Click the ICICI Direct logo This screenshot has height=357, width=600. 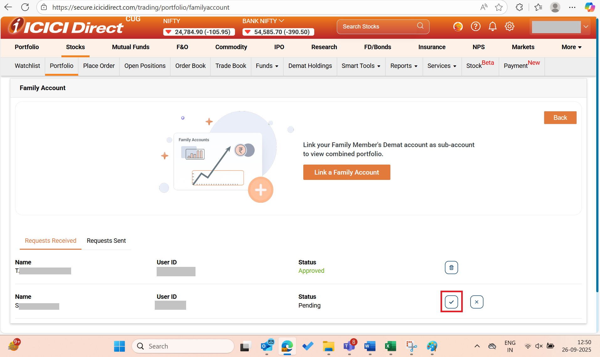point(65,27)
